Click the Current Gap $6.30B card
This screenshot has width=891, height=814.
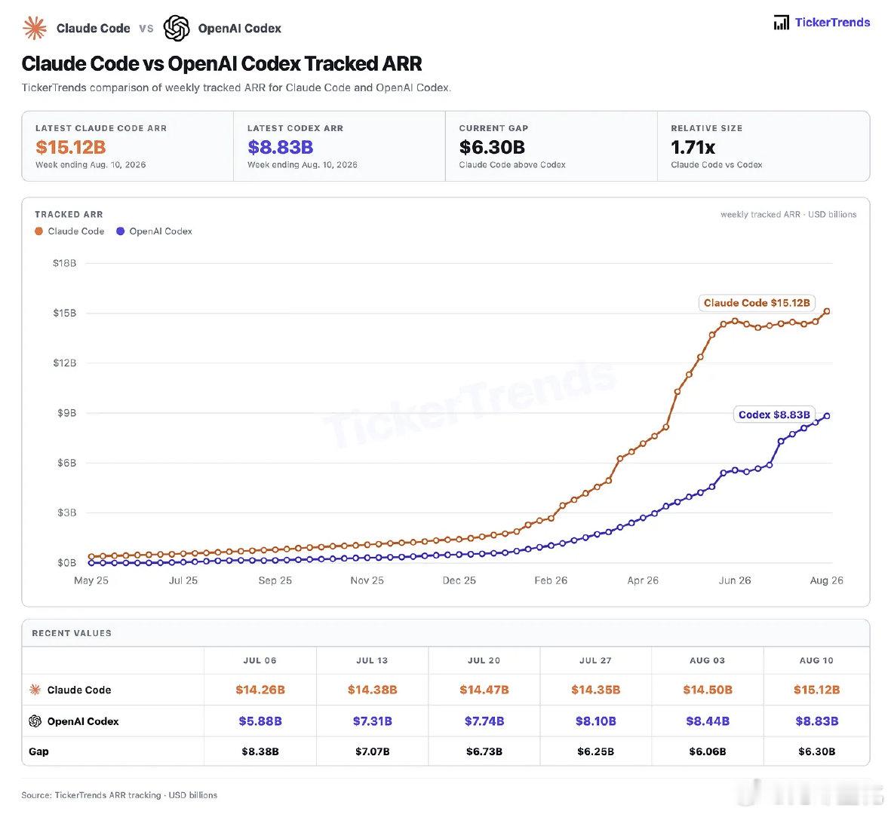[x=551, y=146]
